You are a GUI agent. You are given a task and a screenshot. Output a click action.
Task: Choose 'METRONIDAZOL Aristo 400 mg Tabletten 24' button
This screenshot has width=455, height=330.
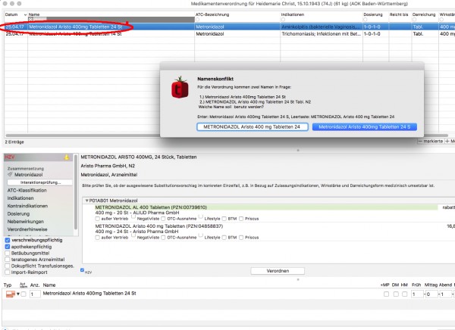(x=253, y=127)
